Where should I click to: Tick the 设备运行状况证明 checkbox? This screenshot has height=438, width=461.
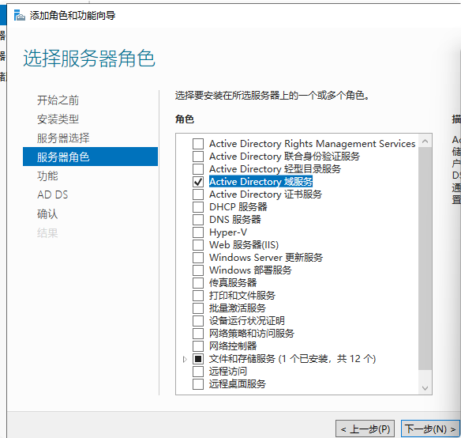(x=198, y=321)
